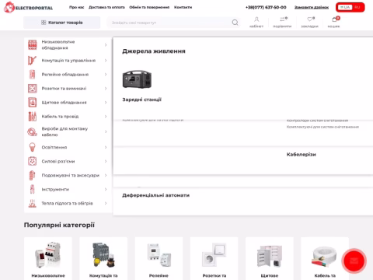Open the Розетки та popular category card
Image resolution: width=373 pixels, height=280 pixels.
tap(214, 259)
